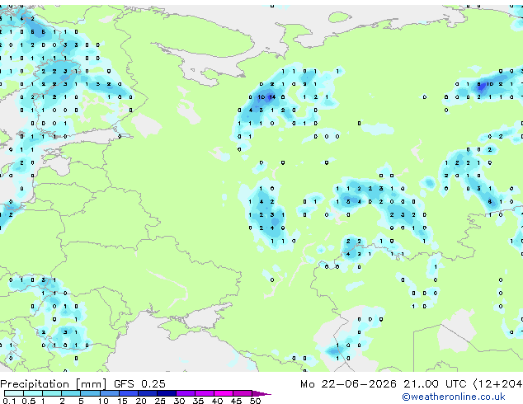Select the 25–30 mm legend swatch
The width and height of the screenshot is (523, 404).
tap(167, 393)
